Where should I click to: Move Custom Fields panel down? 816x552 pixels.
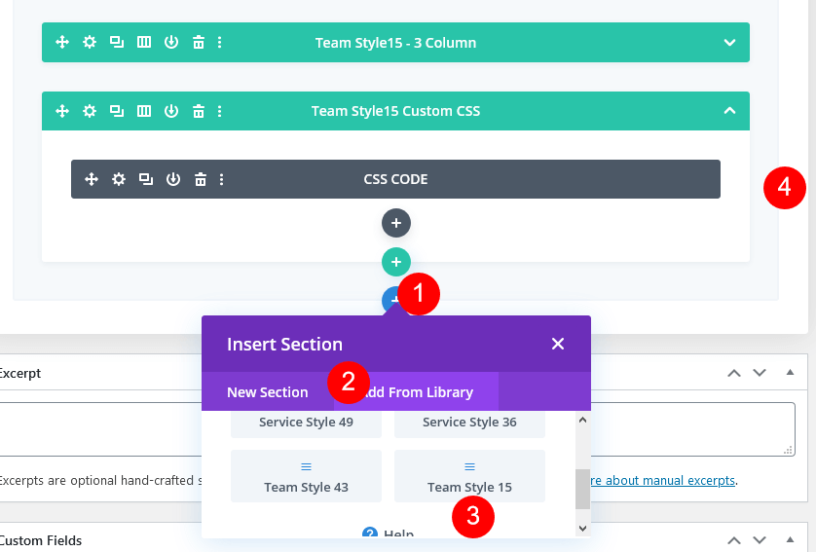tap(760, 540)
